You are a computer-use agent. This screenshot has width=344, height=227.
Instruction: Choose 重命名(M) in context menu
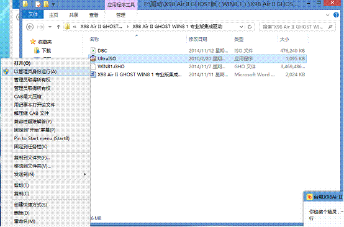coord(46,221)
